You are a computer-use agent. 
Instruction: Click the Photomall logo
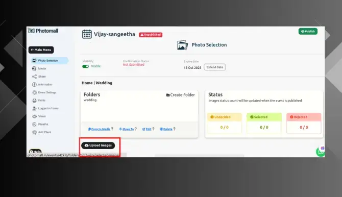(x=43, y=31)
